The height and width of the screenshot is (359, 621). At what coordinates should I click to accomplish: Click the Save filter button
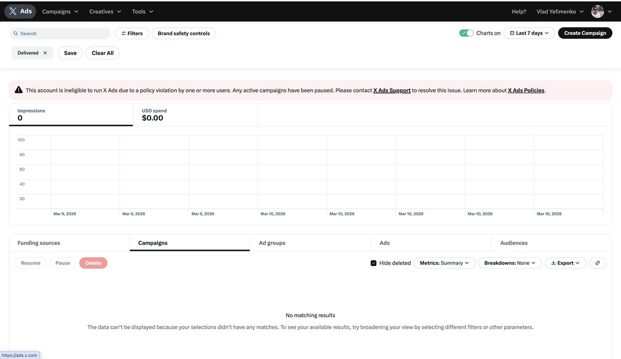pyautogui.click(x=70, y=53)
